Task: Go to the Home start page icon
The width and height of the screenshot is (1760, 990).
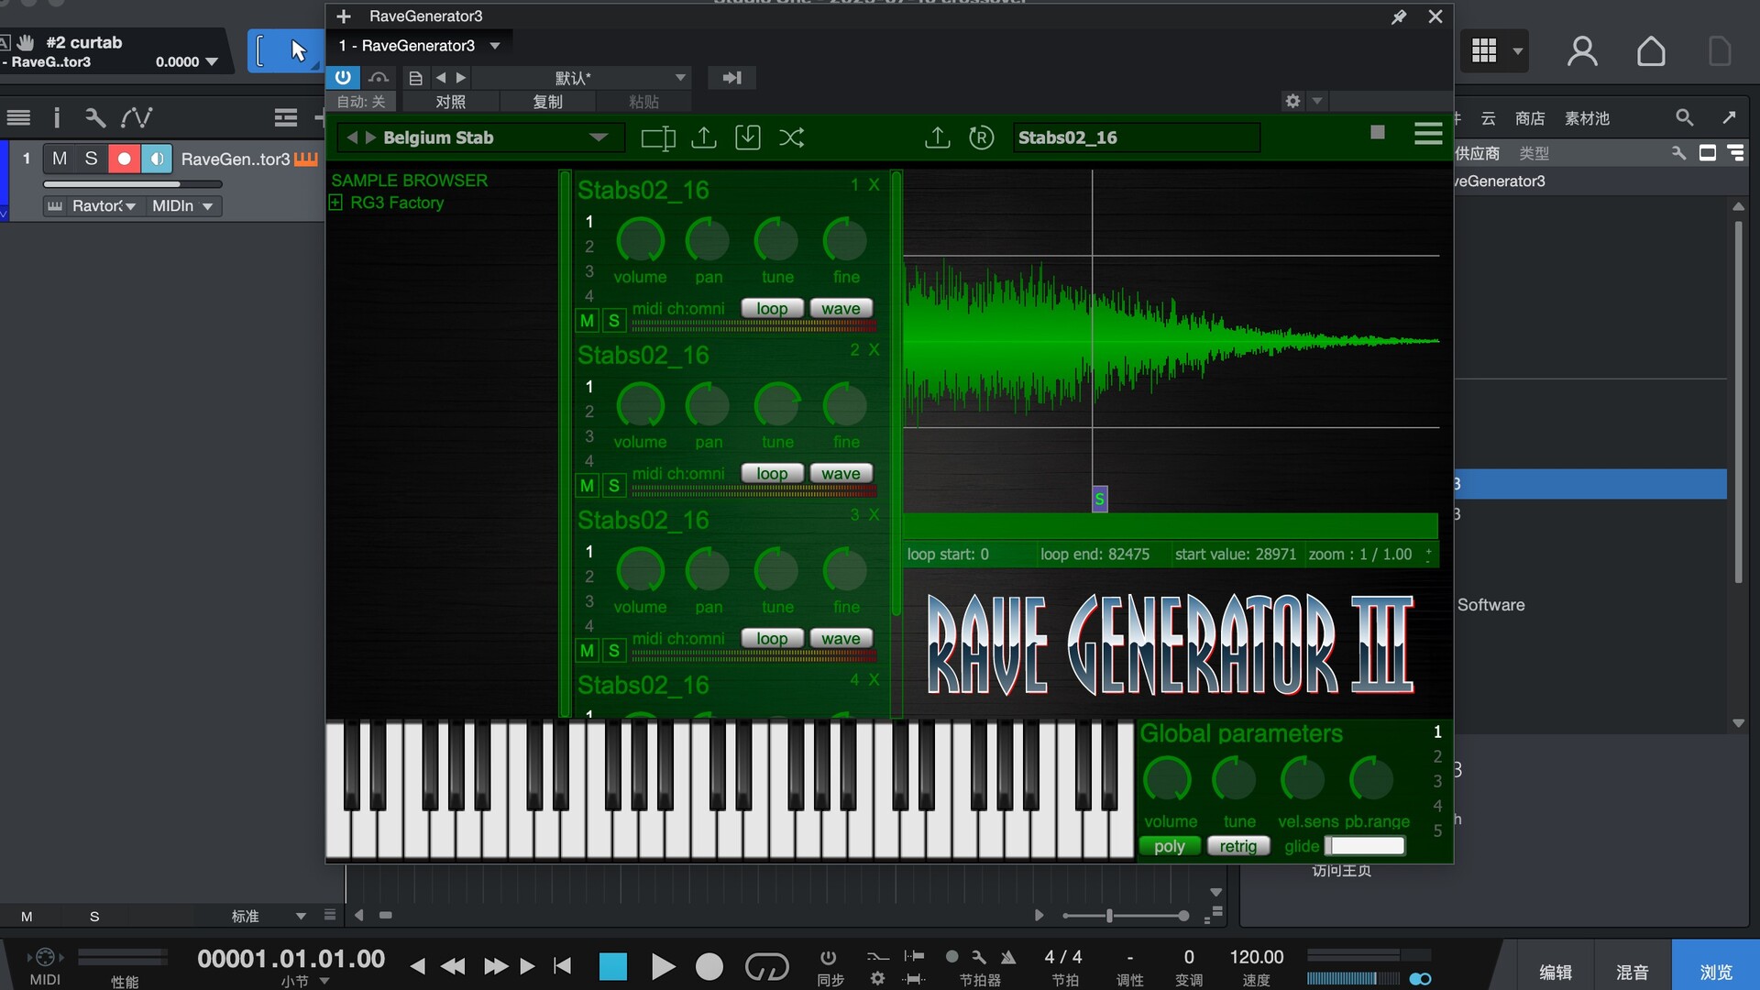Action: point(1651,51)
